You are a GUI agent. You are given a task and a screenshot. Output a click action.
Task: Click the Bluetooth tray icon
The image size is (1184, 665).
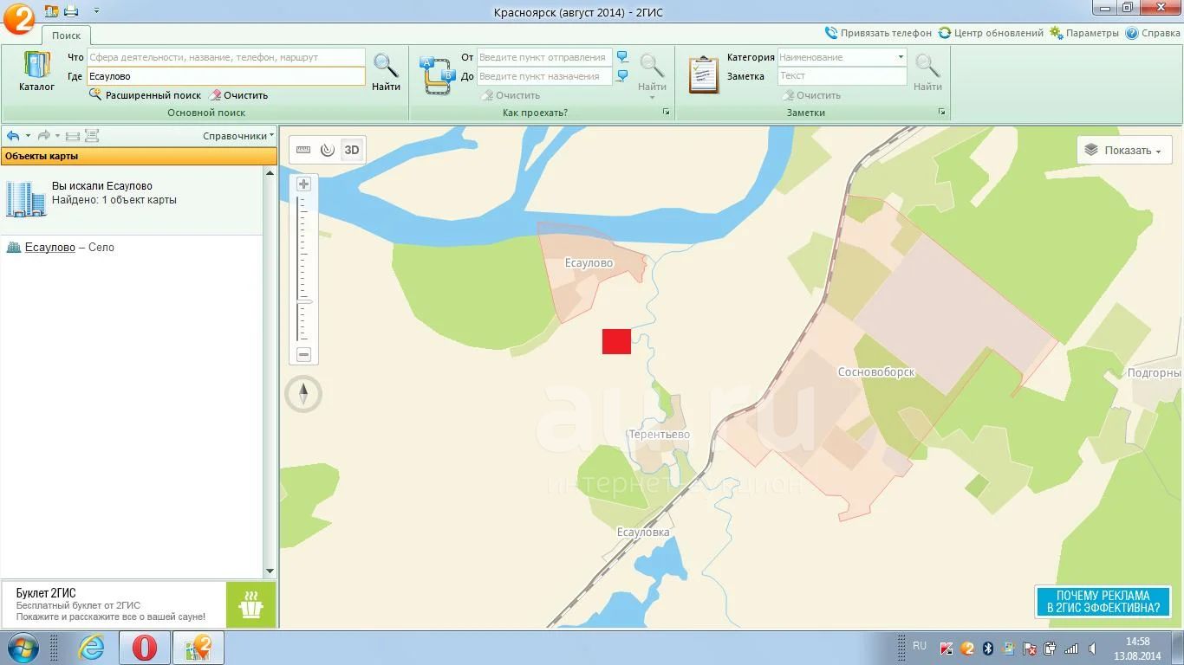click(987, 649)
